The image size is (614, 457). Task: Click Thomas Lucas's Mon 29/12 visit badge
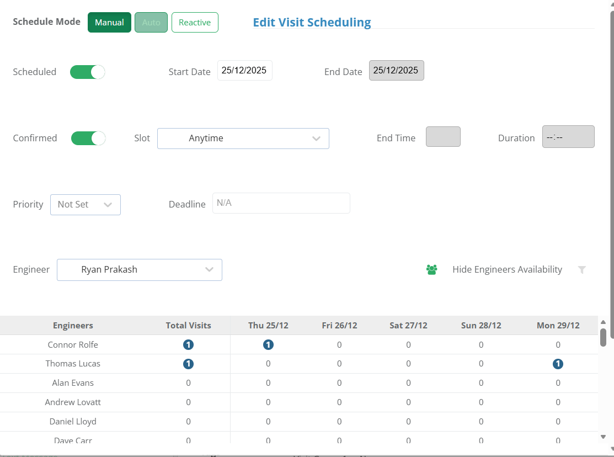558,364
